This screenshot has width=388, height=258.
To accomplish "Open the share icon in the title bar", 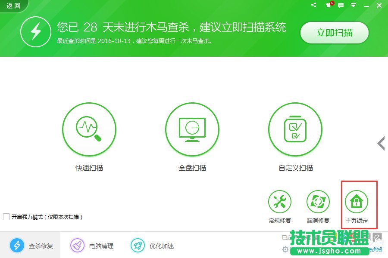I will 313,5.
